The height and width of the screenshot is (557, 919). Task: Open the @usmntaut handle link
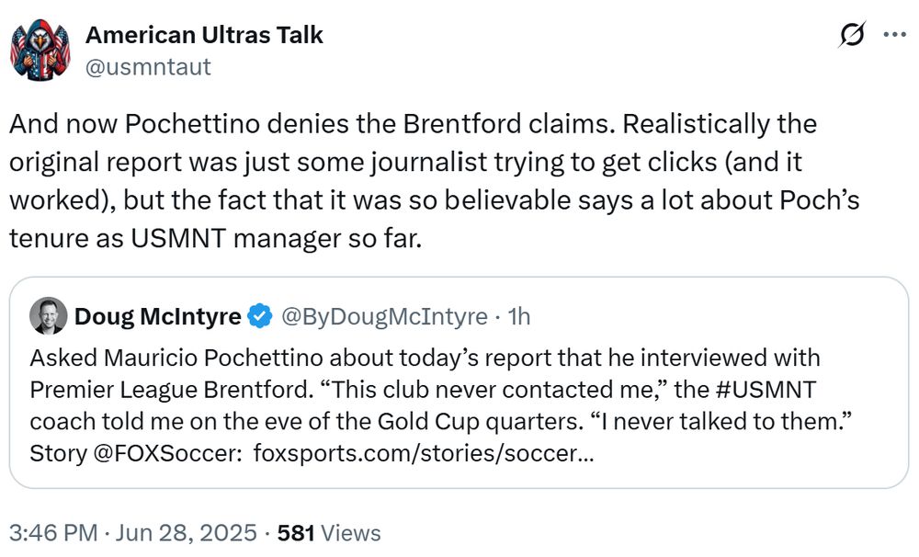tap(148, 67)
